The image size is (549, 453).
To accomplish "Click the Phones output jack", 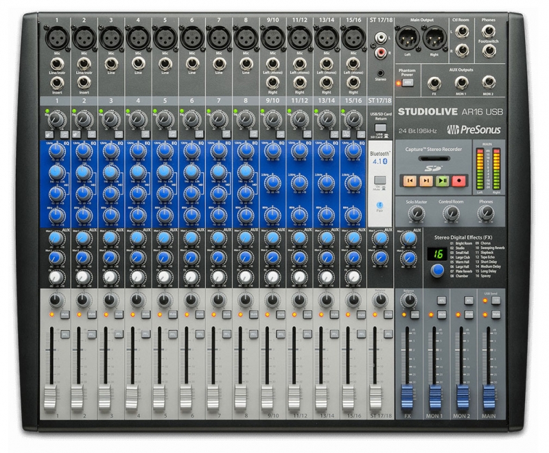I will [488, 32].
